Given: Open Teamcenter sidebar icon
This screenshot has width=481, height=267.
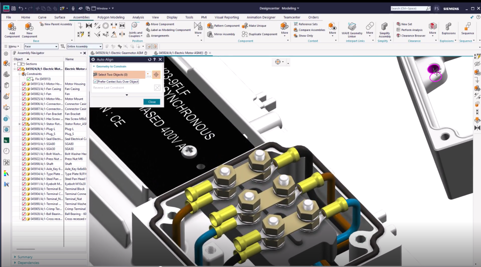Looking at the screenshot, I should [6, 141].
